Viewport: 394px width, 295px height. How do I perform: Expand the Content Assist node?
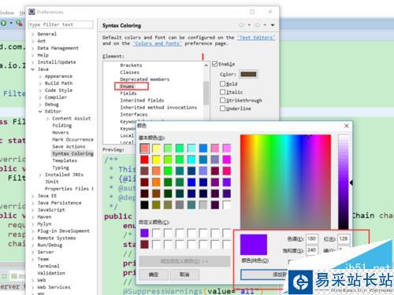click(47, 119)
